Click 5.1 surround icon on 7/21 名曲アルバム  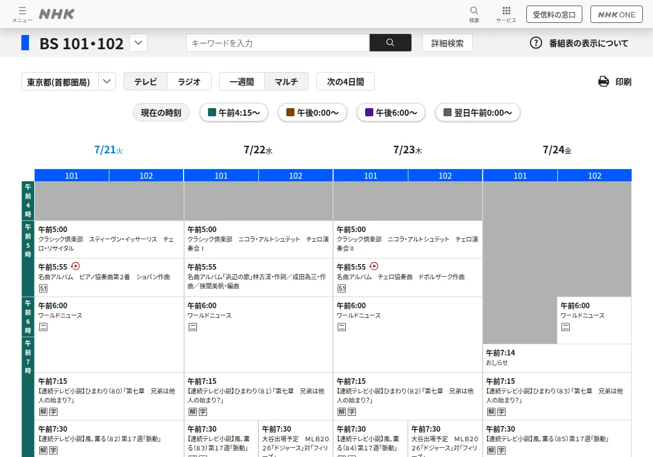(x=43, y=289)
